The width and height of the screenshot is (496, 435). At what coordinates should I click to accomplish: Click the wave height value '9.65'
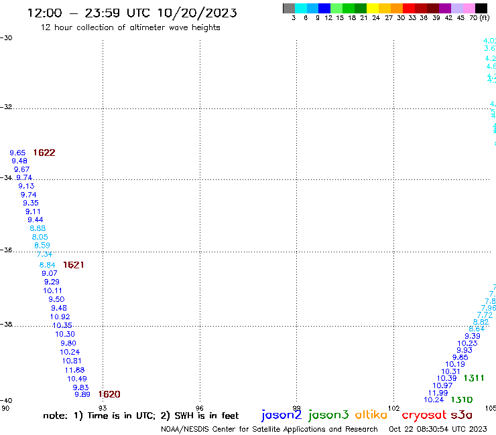click(x=17, y=153)
